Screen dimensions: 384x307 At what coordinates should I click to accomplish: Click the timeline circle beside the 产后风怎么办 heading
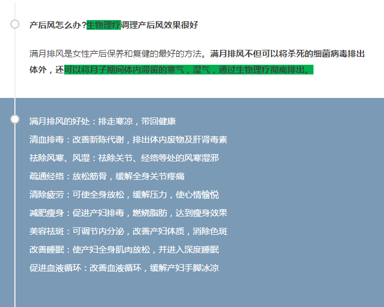[15, 24]
